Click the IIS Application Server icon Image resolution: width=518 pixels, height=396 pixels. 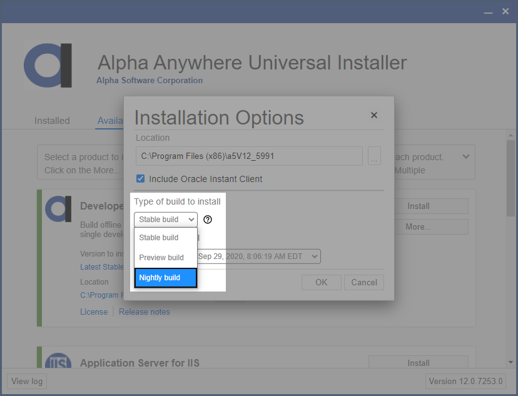click(x=58, y=361)
